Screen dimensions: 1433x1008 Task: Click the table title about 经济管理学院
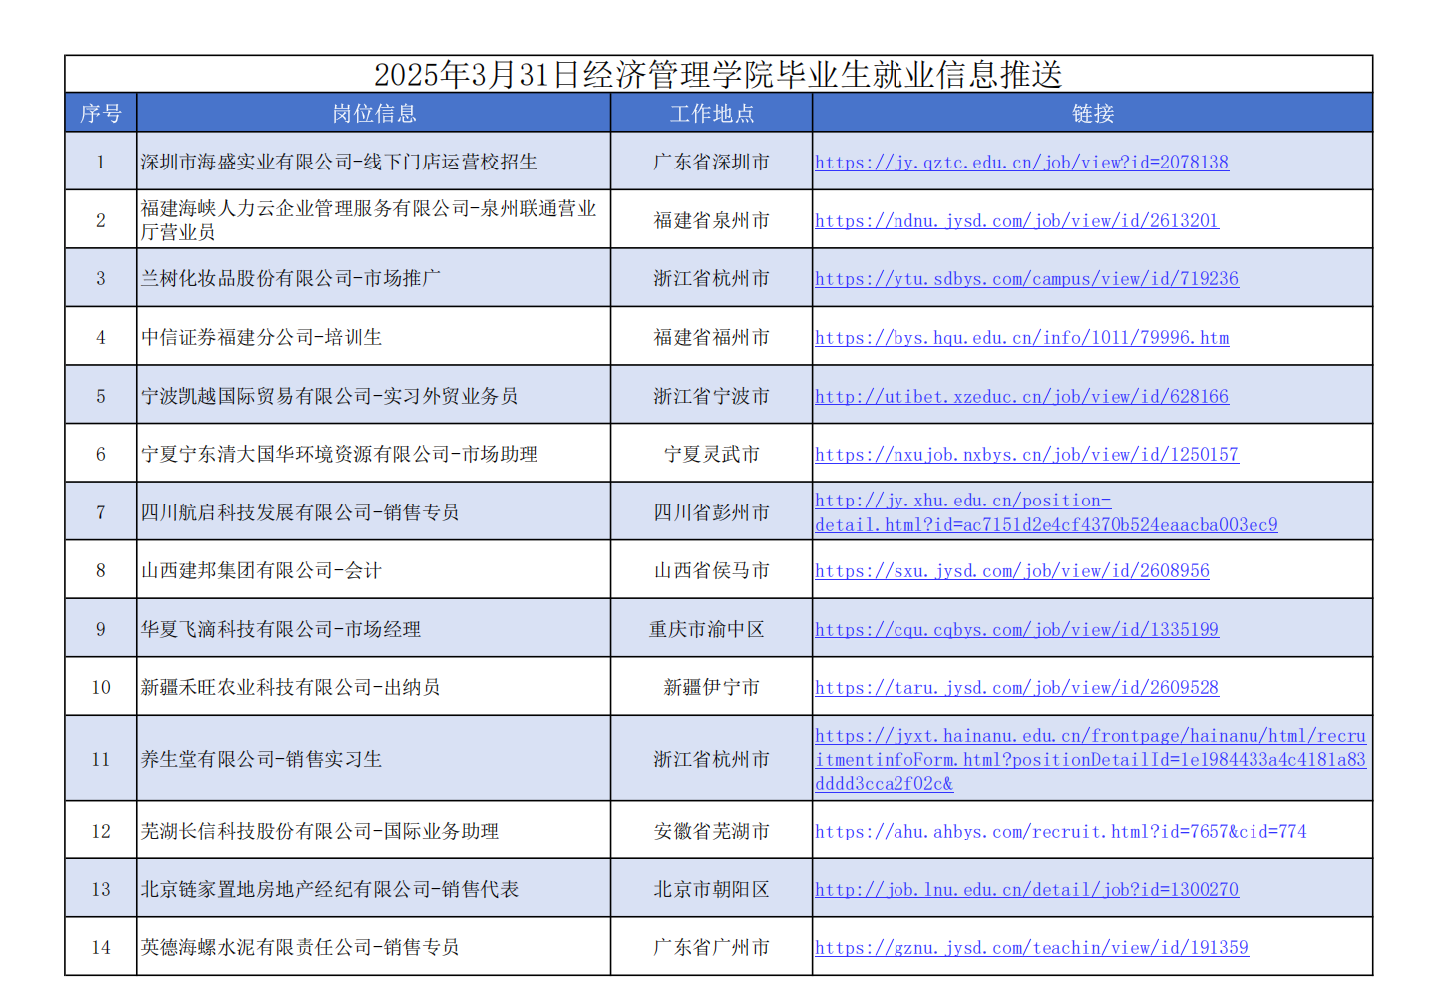[x=718, y=75]
